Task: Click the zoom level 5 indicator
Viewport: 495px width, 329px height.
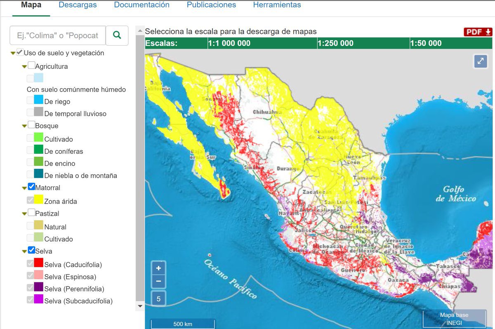Action: [158, 299]
